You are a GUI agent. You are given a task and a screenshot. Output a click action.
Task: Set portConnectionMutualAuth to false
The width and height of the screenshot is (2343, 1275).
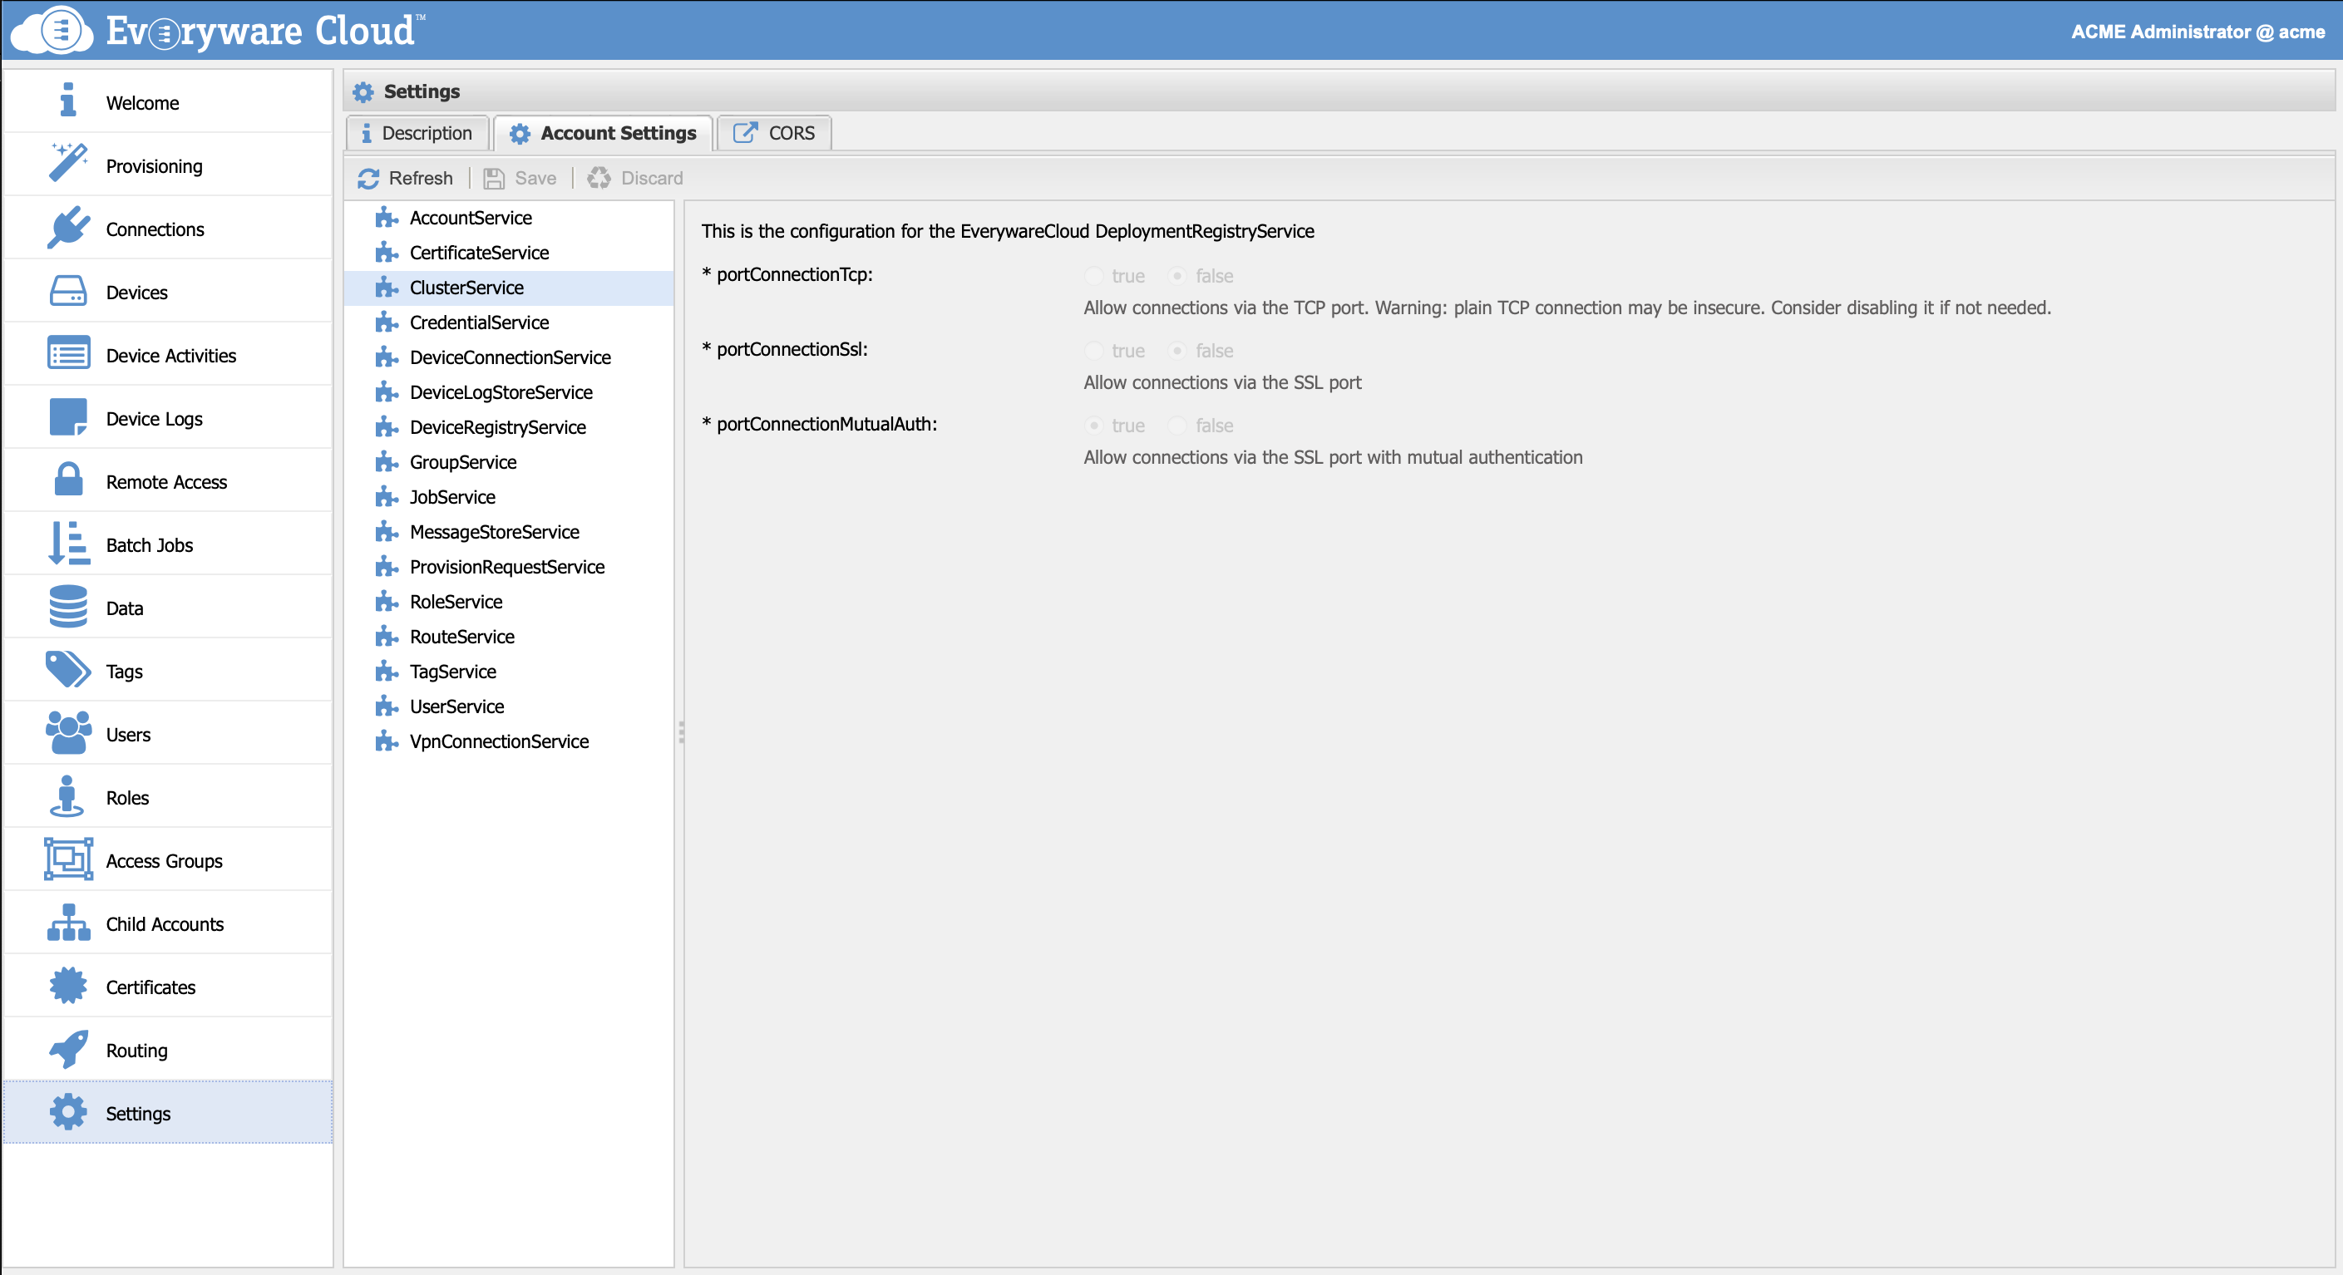pos(1177,426)
